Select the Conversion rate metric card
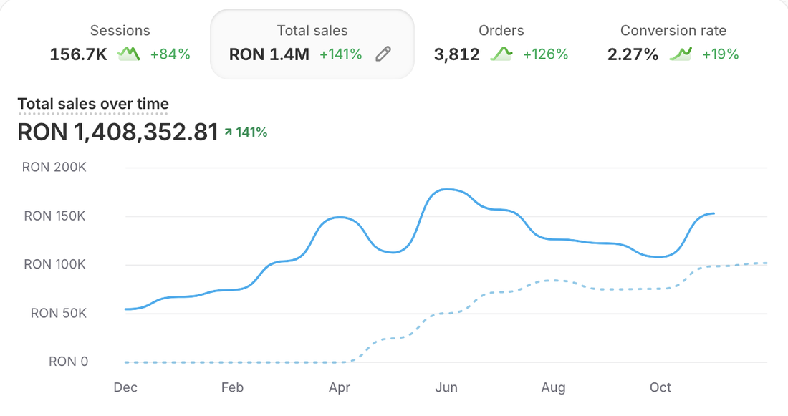The image size is (788, 416). [x=673, y=44]
